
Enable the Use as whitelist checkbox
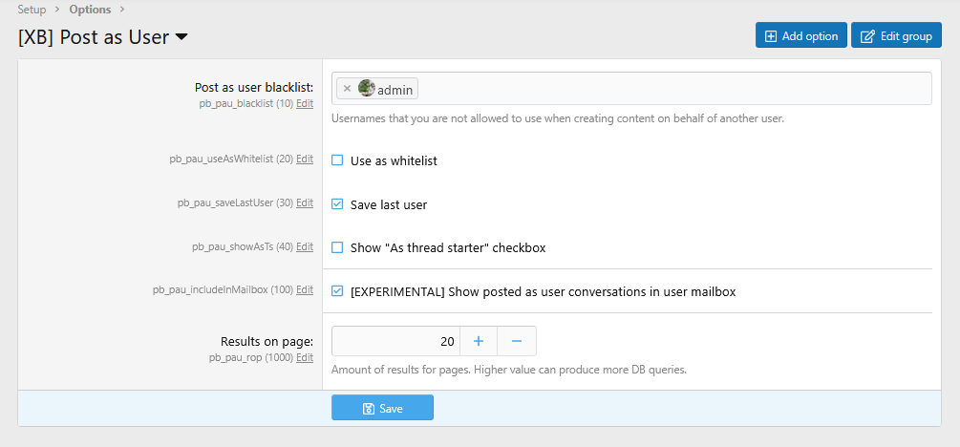coord(337,160)
